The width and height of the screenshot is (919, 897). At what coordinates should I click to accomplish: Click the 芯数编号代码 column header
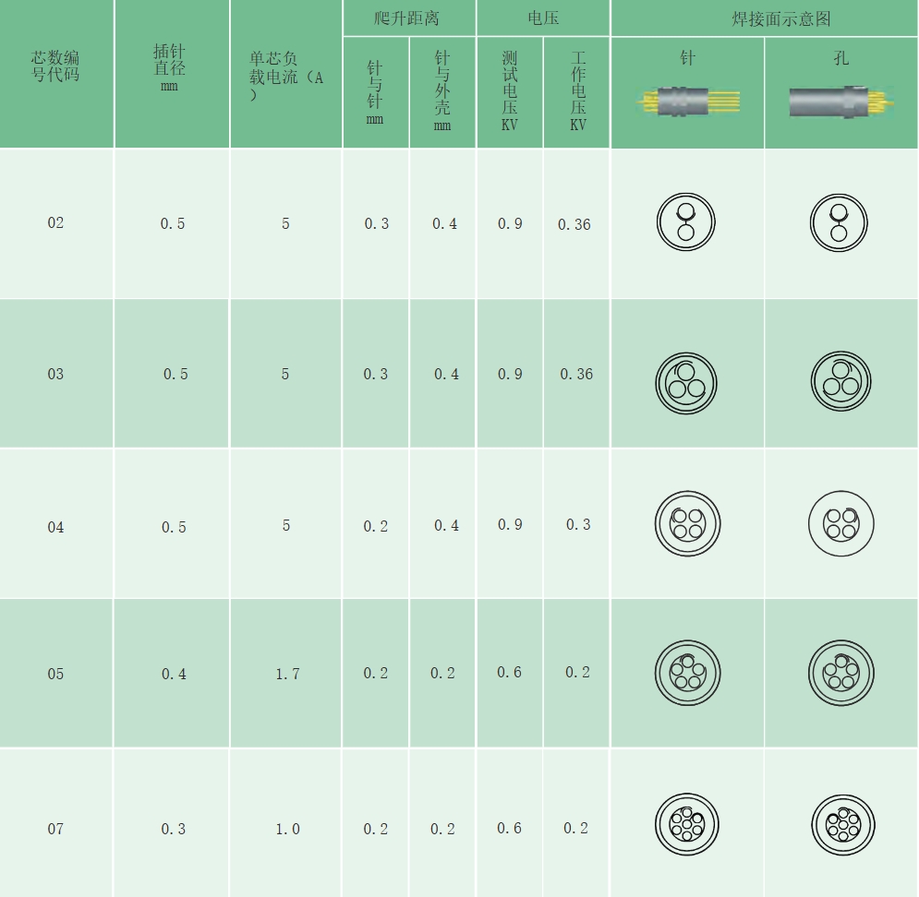point(55,66)
